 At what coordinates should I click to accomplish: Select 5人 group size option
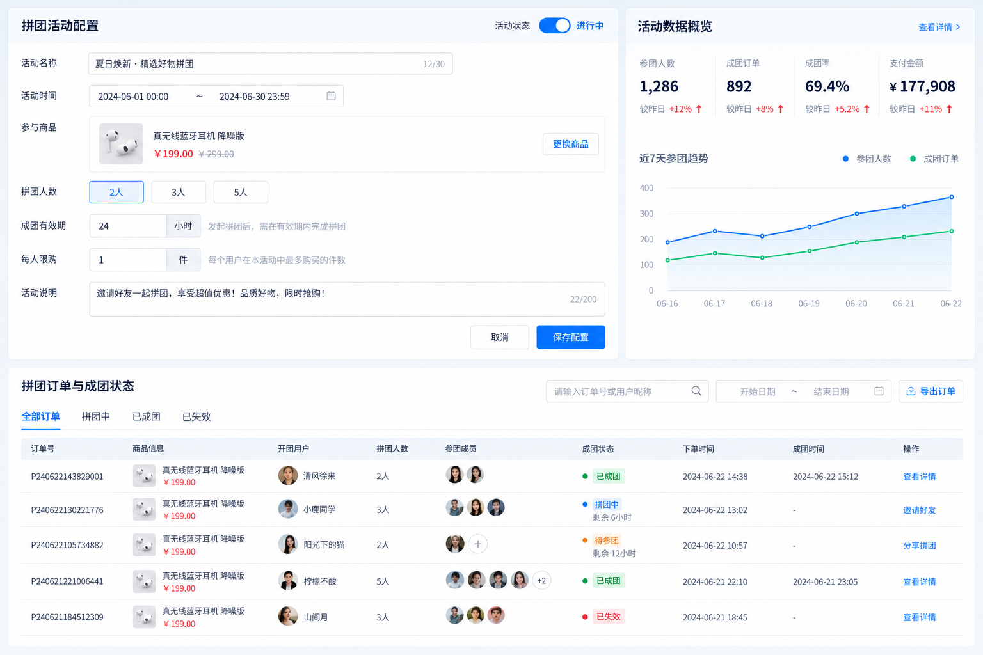241,192
